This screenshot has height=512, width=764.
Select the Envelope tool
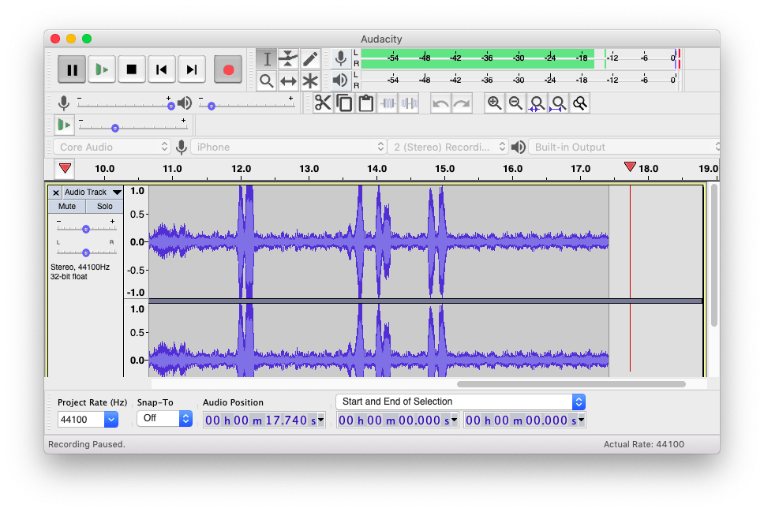point(288,59)
